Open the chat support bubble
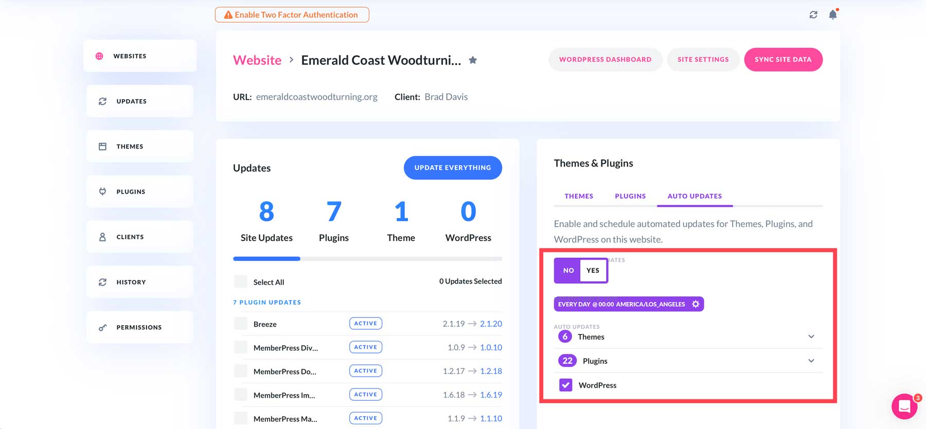This screenshot has height=429, width=926. [x=904, y=406]
